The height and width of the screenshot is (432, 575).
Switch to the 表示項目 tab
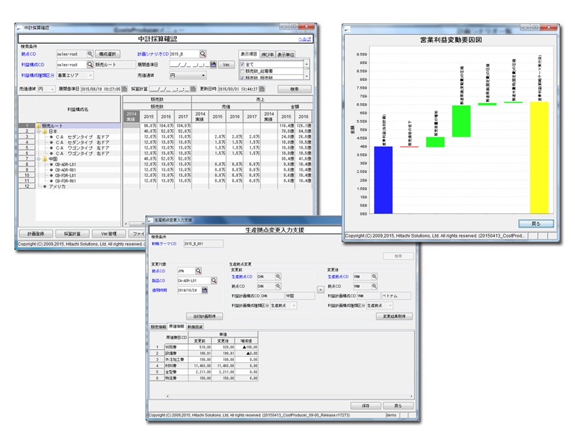pyautogui.click(x=248, y=54)
